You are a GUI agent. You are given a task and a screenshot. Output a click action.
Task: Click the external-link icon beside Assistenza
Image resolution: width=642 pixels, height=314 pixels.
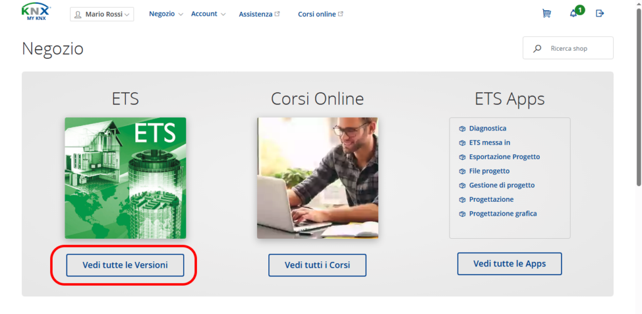pyautogui.click(x=277, y=14)
